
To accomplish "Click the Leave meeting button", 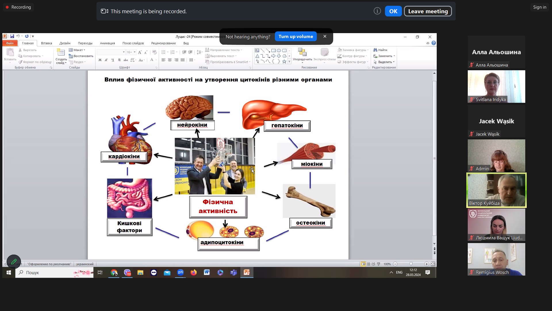I will [428, 11].
